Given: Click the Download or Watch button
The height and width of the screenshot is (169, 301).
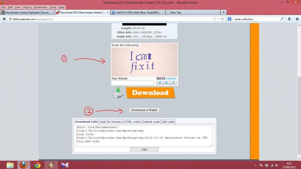Looking at the screenshot, I should (144, 110).
